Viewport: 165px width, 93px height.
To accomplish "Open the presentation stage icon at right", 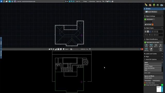I will [162, 5].
